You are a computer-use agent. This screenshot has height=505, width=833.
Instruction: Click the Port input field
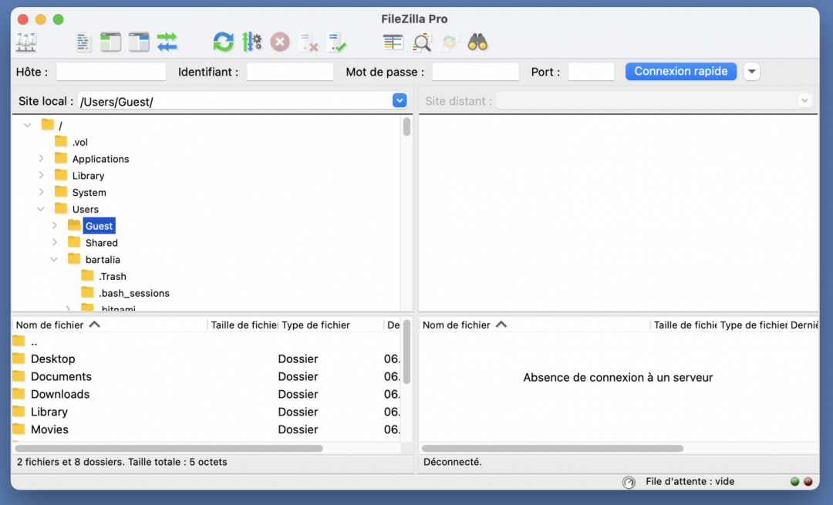[591, 72]
